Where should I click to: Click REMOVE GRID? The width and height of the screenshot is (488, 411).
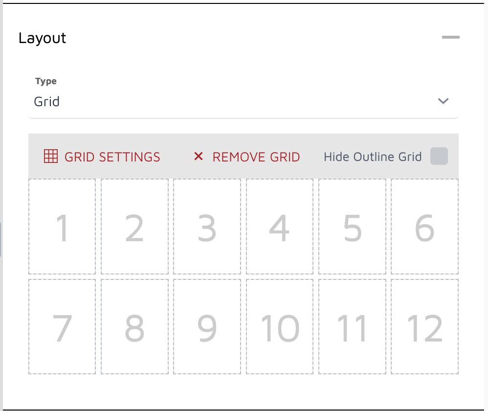256,157
